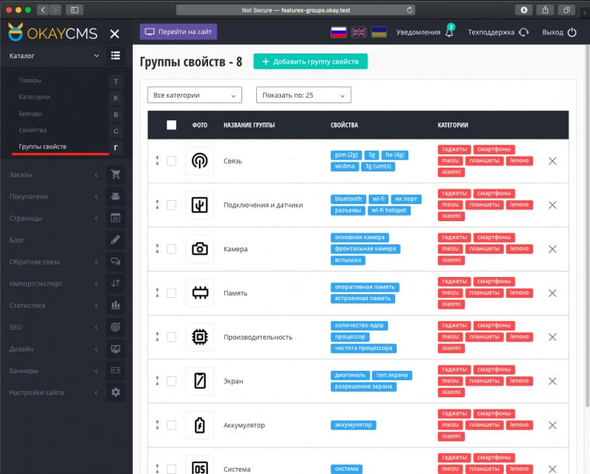Click the Logout power icon

point(572,33)
